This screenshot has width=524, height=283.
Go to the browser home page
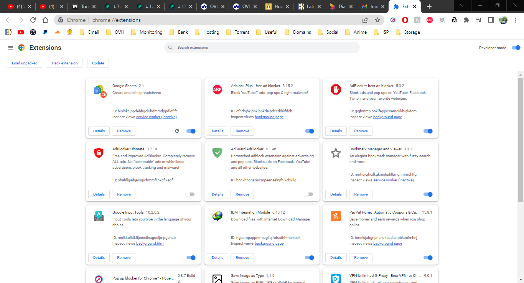pos(45,20)
